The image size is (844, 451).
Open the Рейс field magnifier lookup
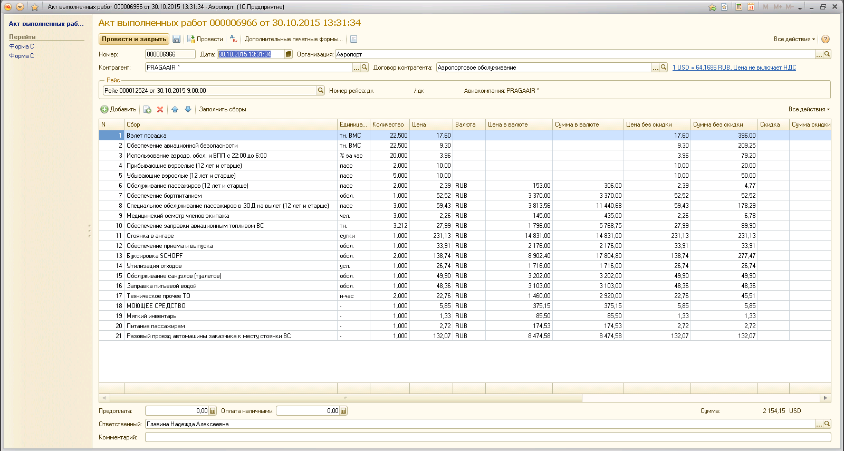tap(320, 91)
